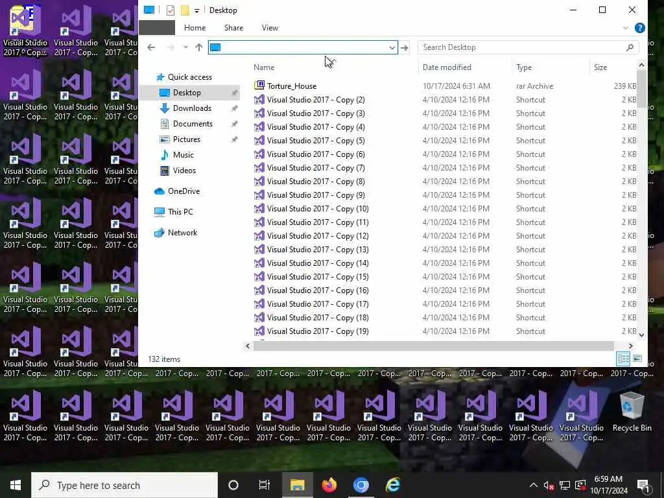This screenshot has height=498, width=664.
Task: Open Music in the navigation pane
Action: [x=183, y=155]
